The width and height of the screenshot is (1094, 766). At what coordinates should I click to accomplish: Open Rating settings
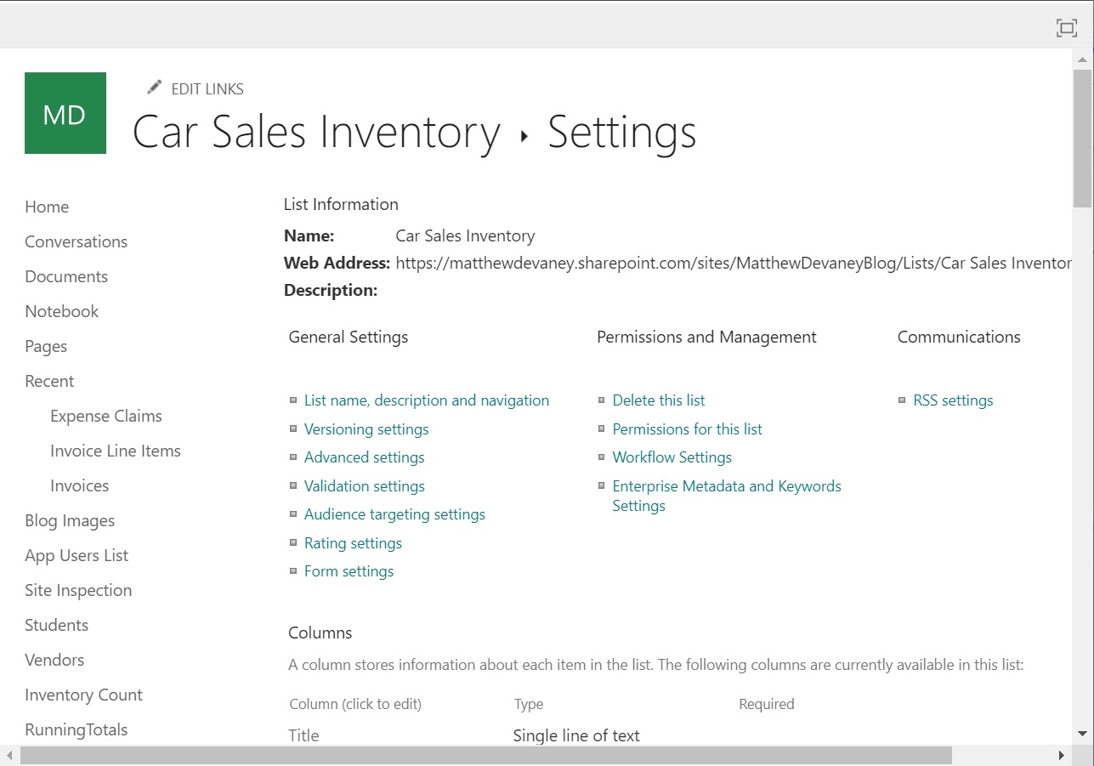coord(353,542)
